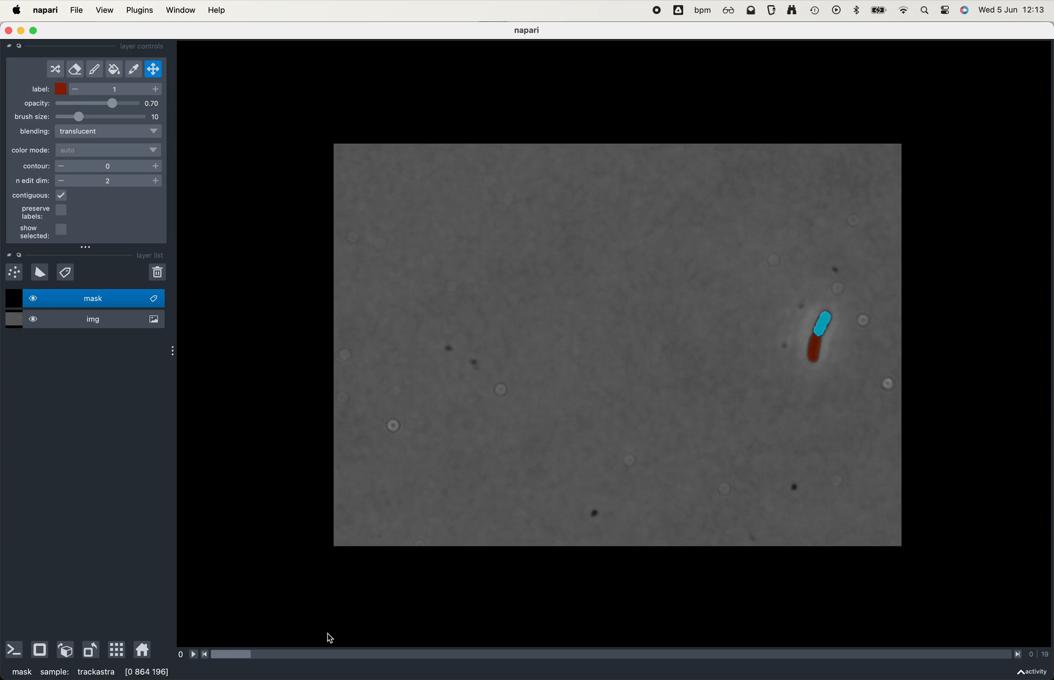Activate the fill bucket tool
Viewport: 1054px width, 680px height.
[114, 70]
